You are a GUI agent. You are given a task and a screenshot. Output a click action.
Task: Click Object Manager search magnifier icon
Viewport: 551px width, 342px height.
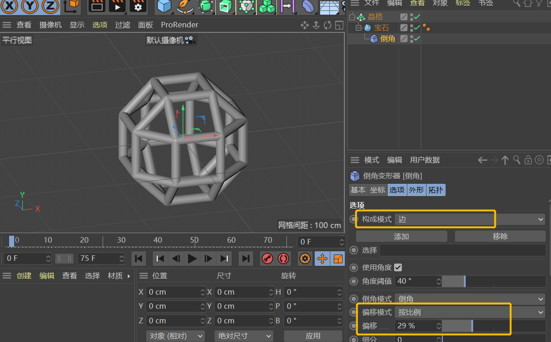[517, 3]
